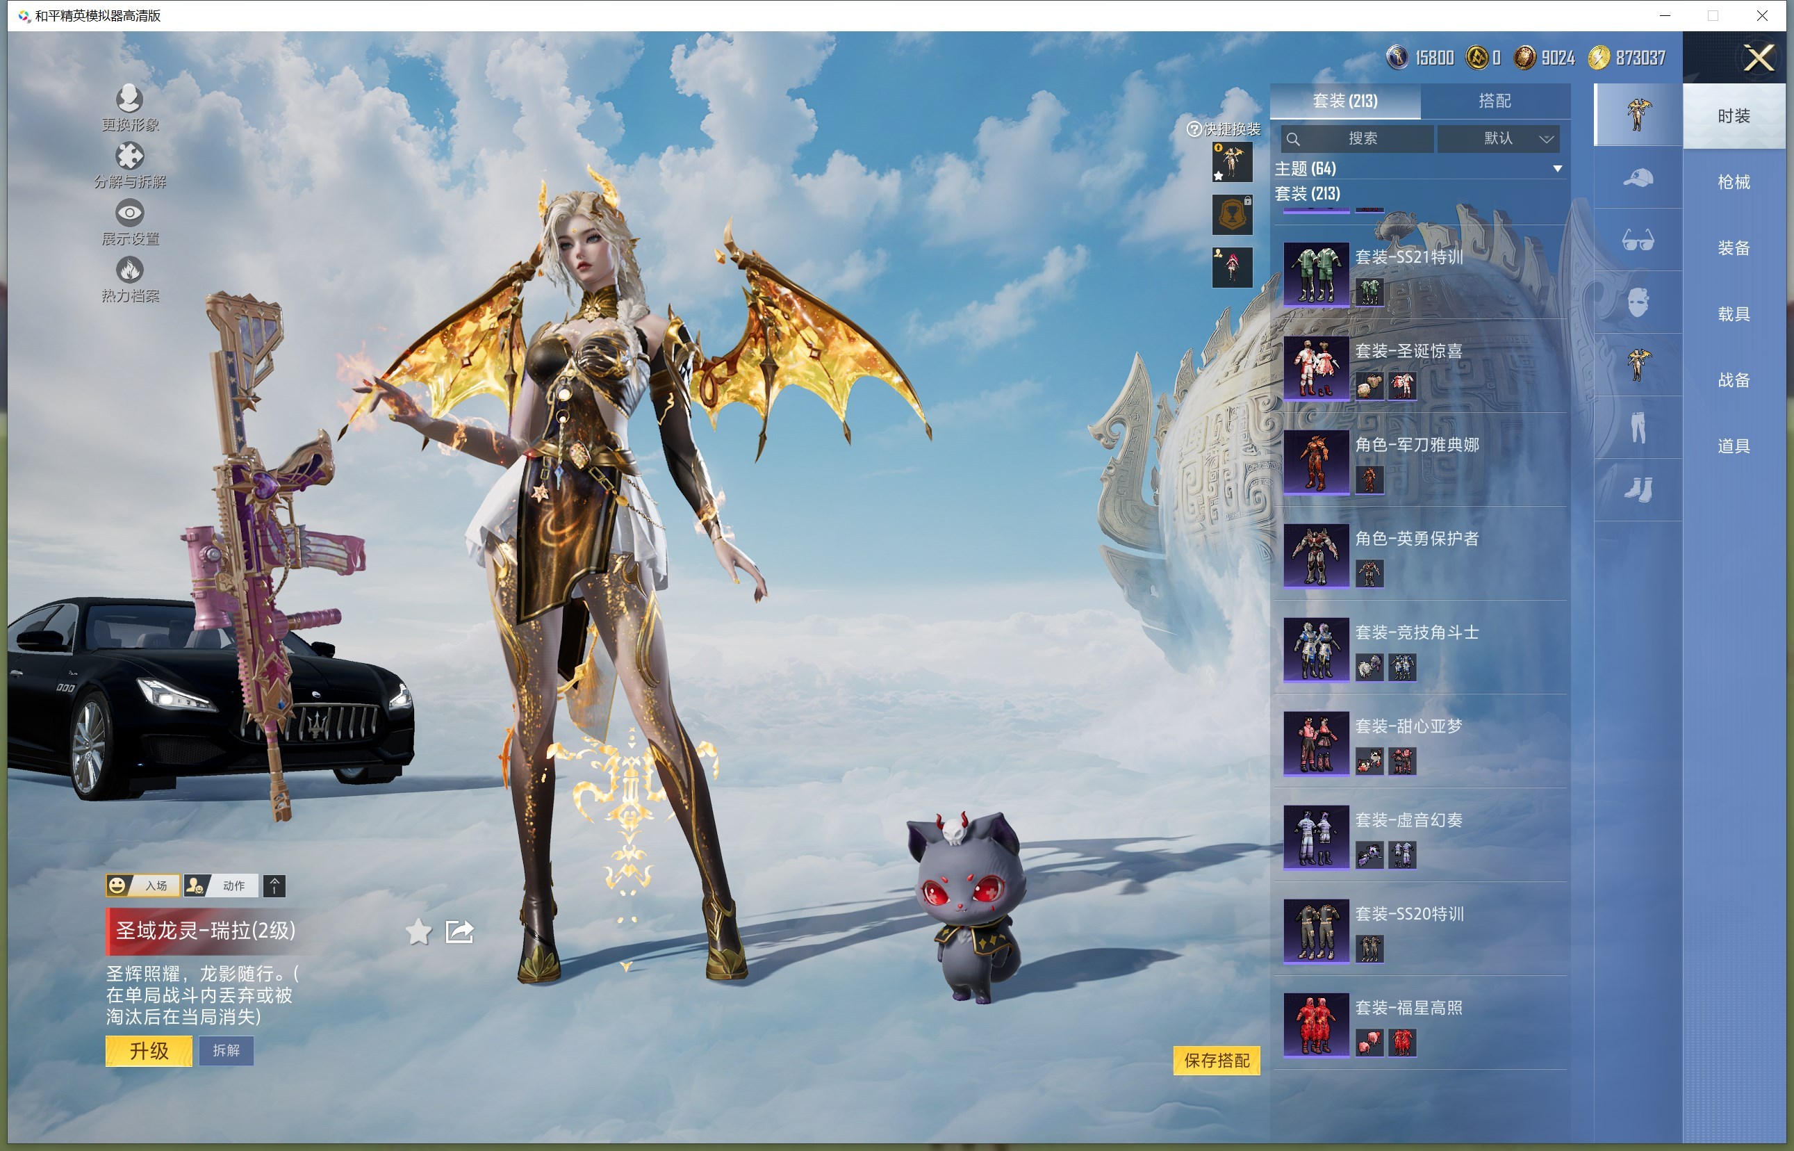Open the 时装 fashion tab
This screenshot has width=1794, height=1151.
click(x=1734, y=116)
